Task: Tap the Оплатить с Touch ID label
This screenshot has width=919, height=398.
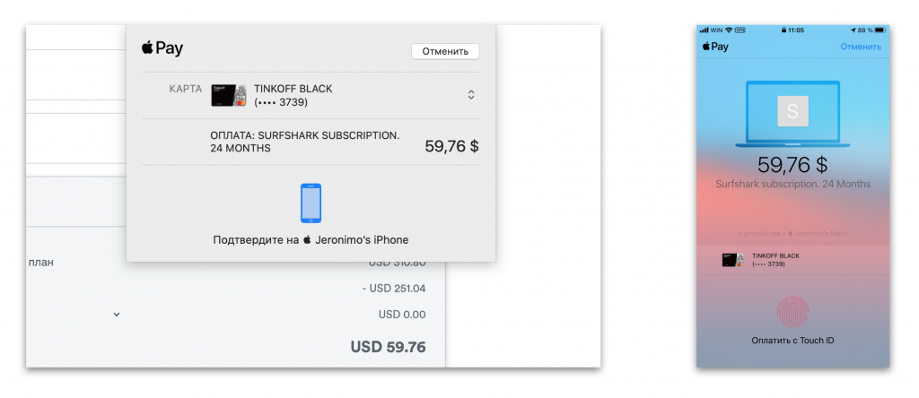Action: tap(792, 342)
